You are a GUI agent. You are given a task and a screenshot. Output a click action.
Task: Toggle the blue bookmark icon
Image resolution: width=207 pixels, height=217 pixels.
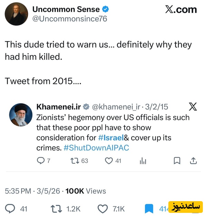tap(149, 209)
